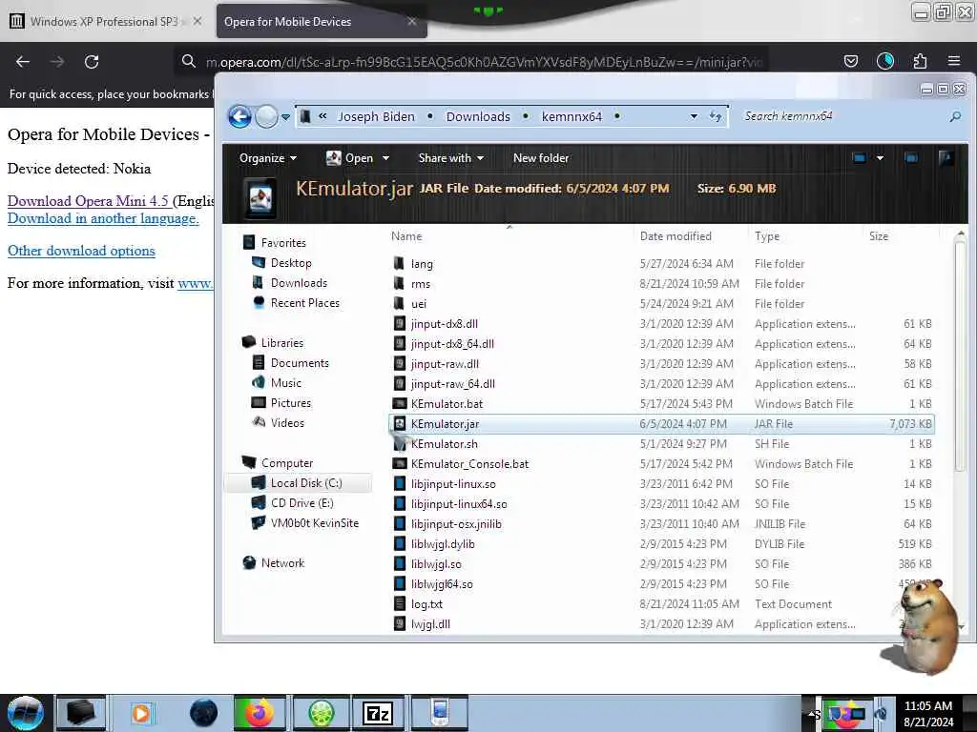
Task: Expand hidden breadcrumb chevron in address bar
Action: coord(322,115)
